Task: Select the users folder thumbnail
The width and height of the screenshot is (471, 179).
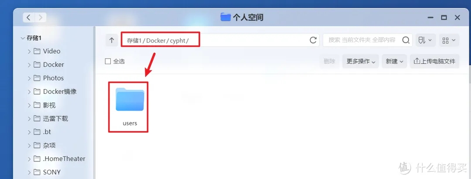Action: (130, 107)
